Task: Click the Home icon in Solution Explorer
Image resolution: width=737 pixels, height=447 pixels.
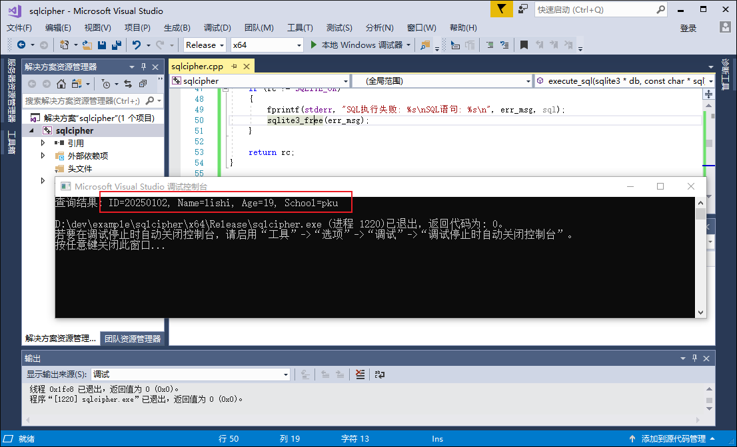Action: [61, 84]
